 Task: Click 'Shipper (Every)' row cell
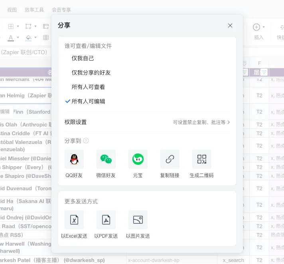coord(26,167)
